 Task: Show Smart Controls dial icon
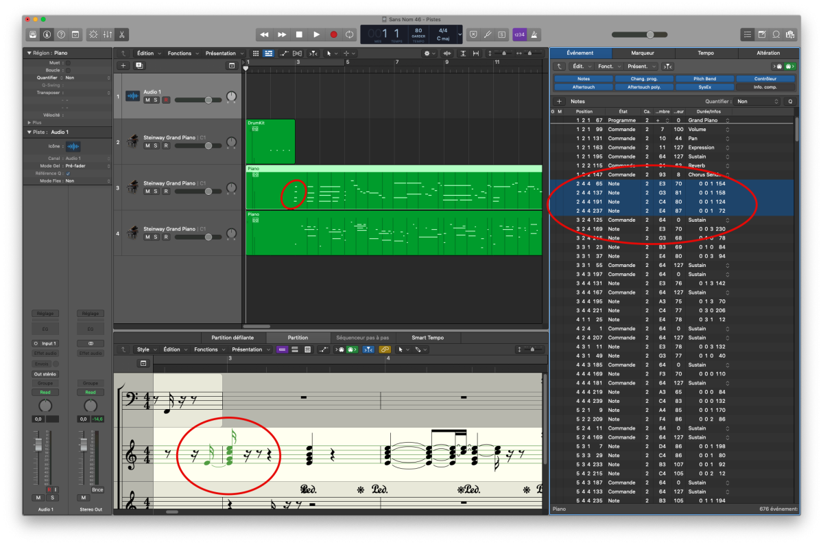click(93, 34)
